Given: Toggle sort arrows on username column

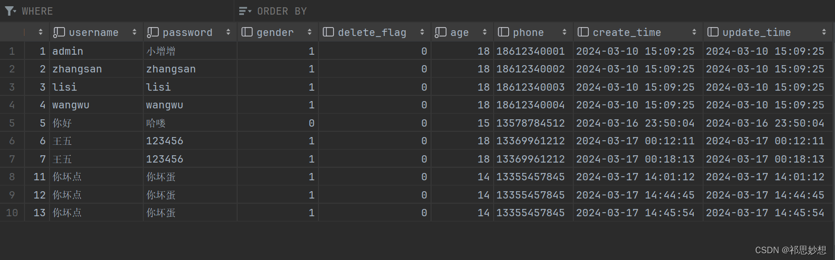Looking at the screenshot, I should [134, 32].
